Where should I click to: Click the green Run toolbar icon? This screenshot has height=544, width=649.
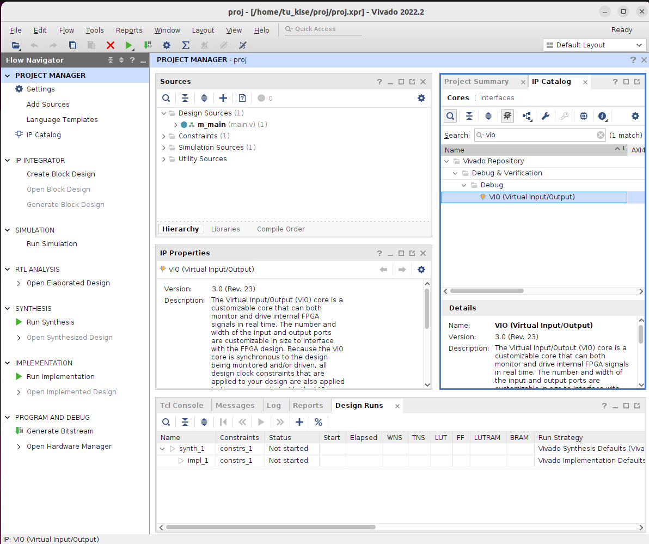pyautogui.click(x=128, y=46)
